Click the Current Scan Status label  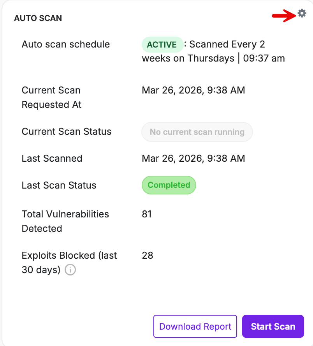click(67, 132)
